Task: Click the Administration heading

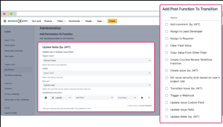Action: (50, 28)
